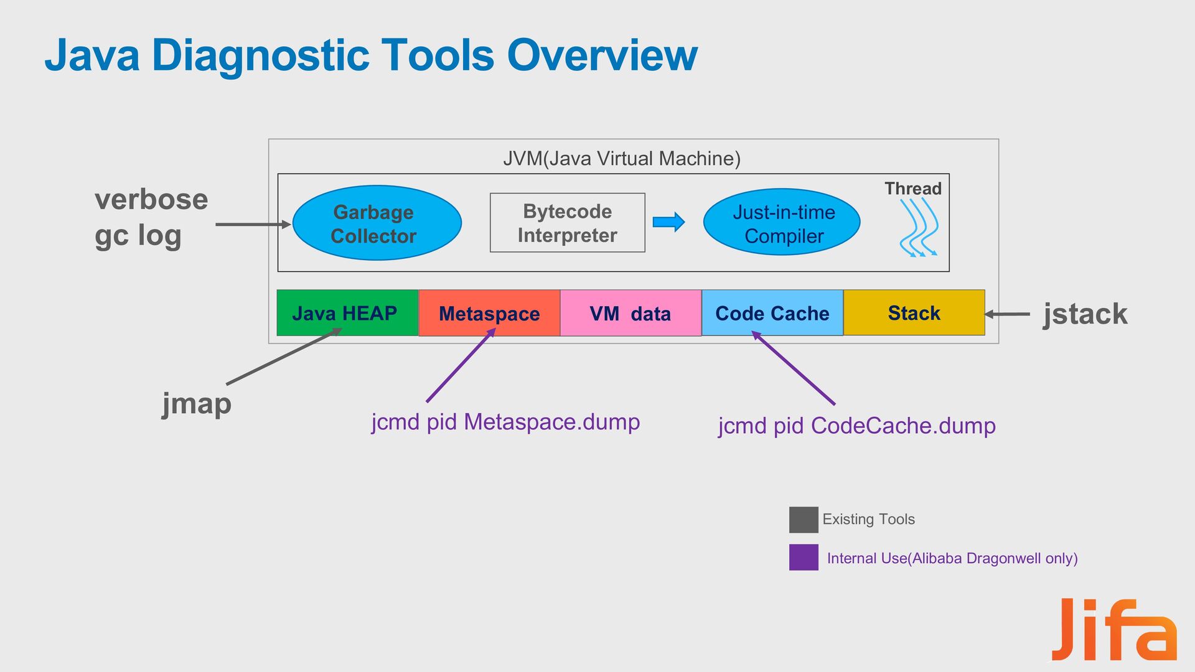Click the verbose gc log text
This screenshot has width=1195, height=672.
pos(151,217)
